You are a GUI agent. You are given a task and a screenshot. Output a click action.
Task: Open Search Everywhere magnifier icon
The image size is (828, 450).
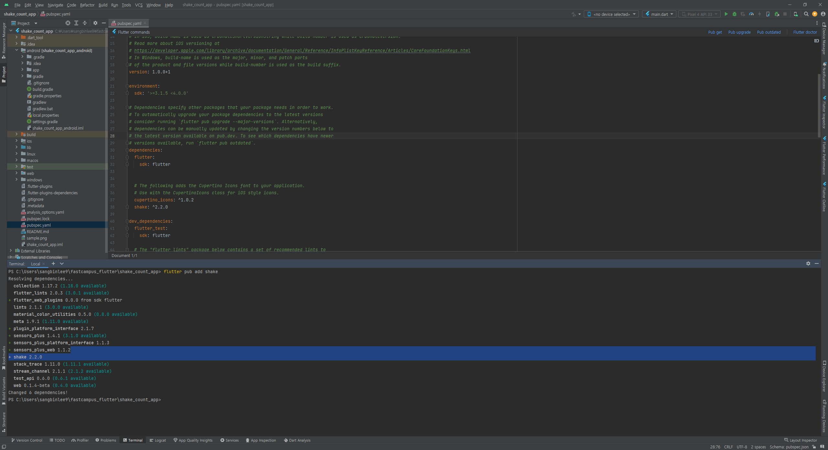[806, 14]
